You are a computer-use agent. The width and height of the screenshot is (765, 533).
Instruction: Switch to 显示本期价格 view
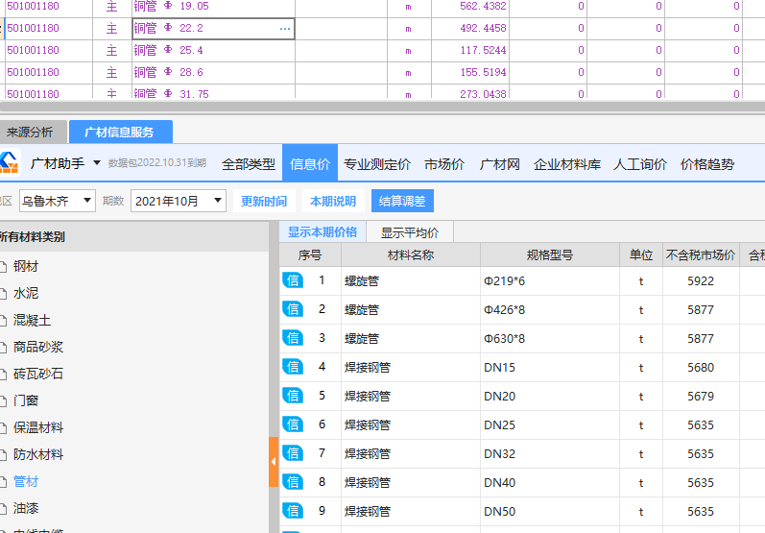pos(323,231)
